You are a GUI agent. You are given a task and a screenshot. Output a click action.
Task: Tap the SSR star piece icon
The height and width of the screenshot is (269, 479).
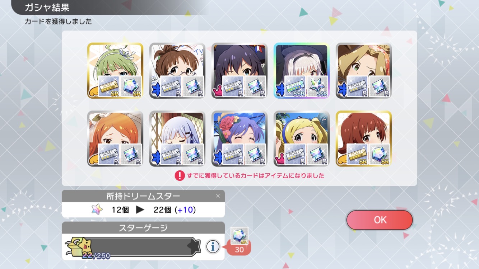coord(318,86)
